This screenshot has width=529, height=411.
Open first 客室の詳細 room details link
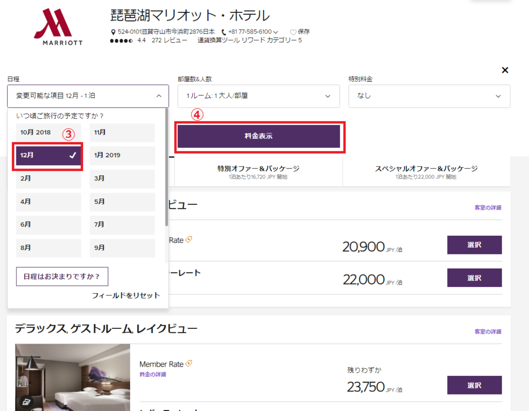point(488,208)
